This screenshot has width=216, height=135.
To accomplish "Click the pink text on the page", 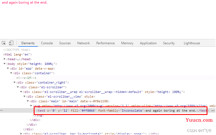I will pos(25,2).
